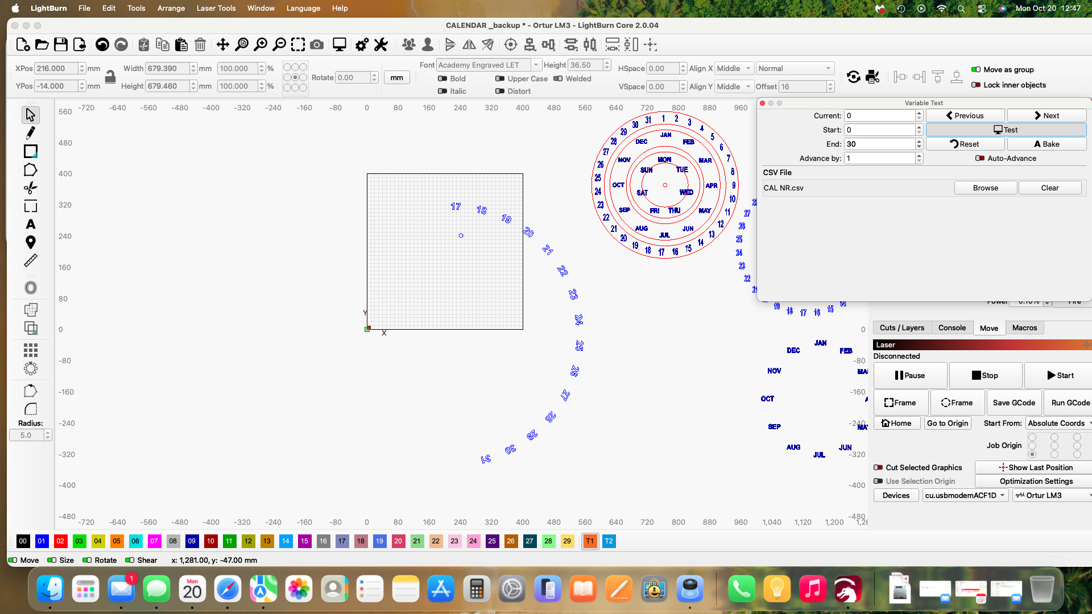Viewport: 1092px width, 614px height.
Task: Select the Draw Lines pencil tool
Action: tap(31, 133)
